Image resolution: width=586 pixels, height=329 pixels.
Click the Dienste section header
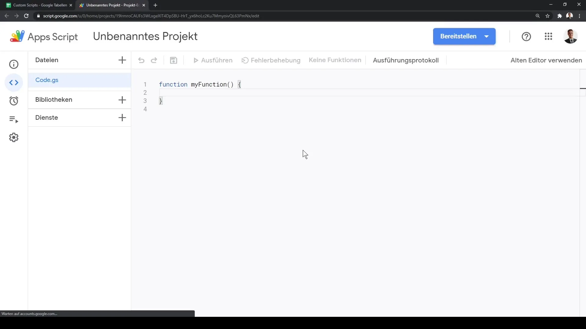47,118
